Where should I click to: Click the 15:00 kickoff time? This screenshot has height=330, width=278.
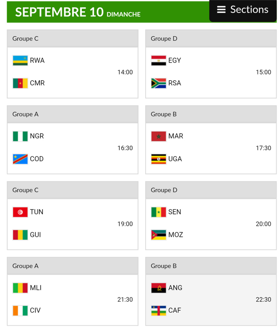[x=263, y=72]
